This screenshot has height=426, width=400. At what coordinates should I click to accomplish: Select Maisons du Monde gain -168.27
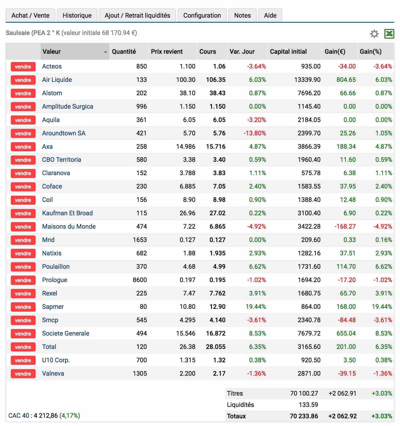[x=345, y=227]
